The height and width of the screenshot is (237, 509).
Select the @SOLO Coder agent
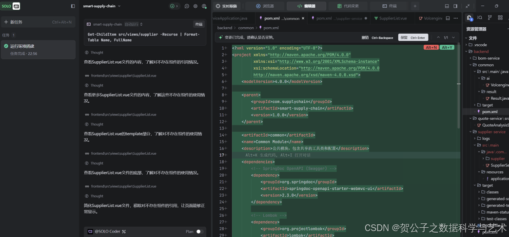click(107, 232)
